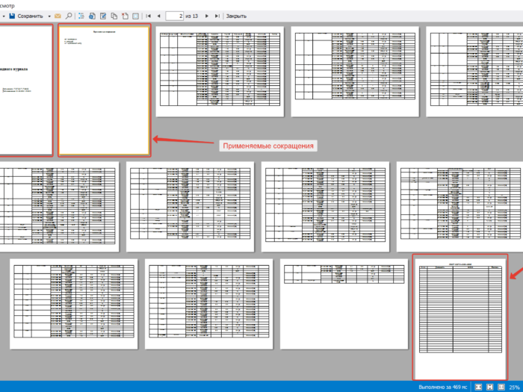Open the magnifier search icon
The image size is (523, 392).
click(x=69, y=16)
